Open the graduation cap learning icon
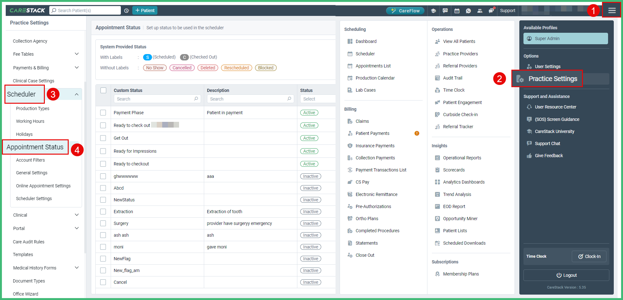The height and width of the screenshot is (300, 623). pyautogui.click(x=433, y=11)
